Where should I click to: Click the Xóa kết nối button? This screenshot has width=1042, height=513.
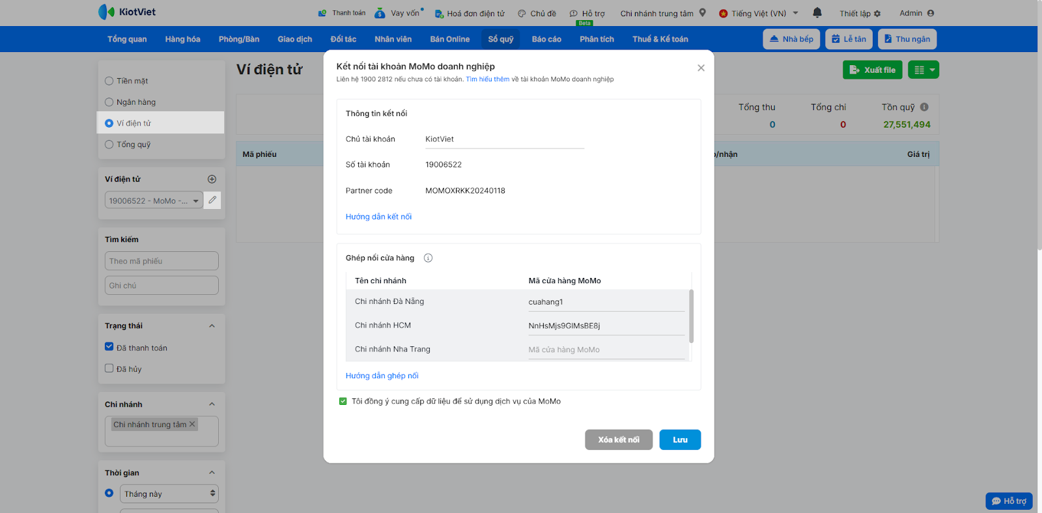coord(619,439)
